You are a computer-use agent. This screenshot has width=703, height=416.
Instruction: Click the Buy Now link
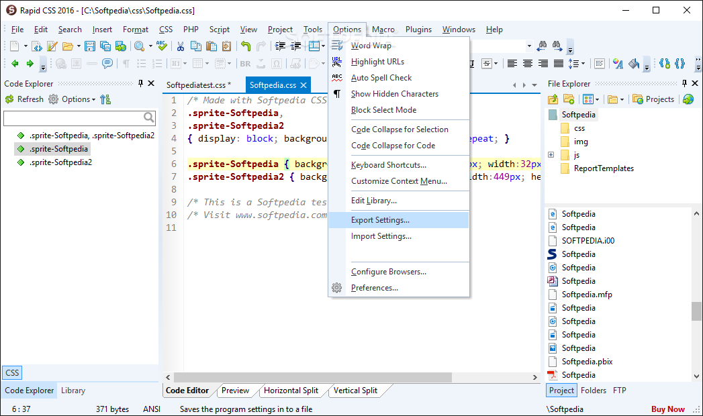click(667, 409)
